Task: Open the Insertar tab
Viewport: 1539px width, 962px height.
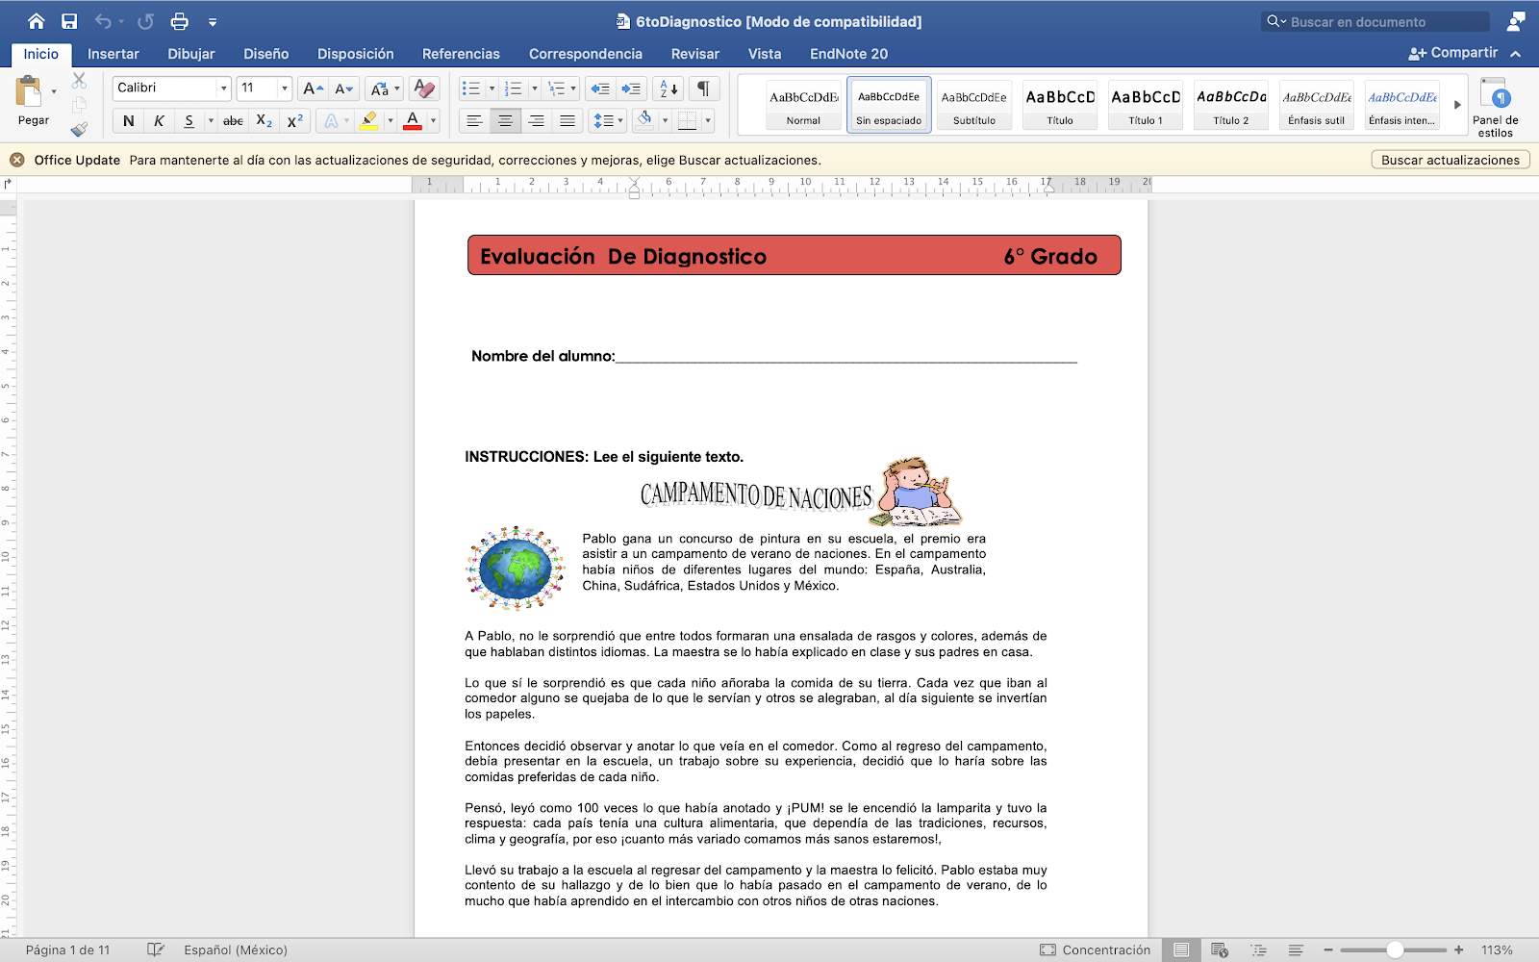Action: tap(114, 54)
